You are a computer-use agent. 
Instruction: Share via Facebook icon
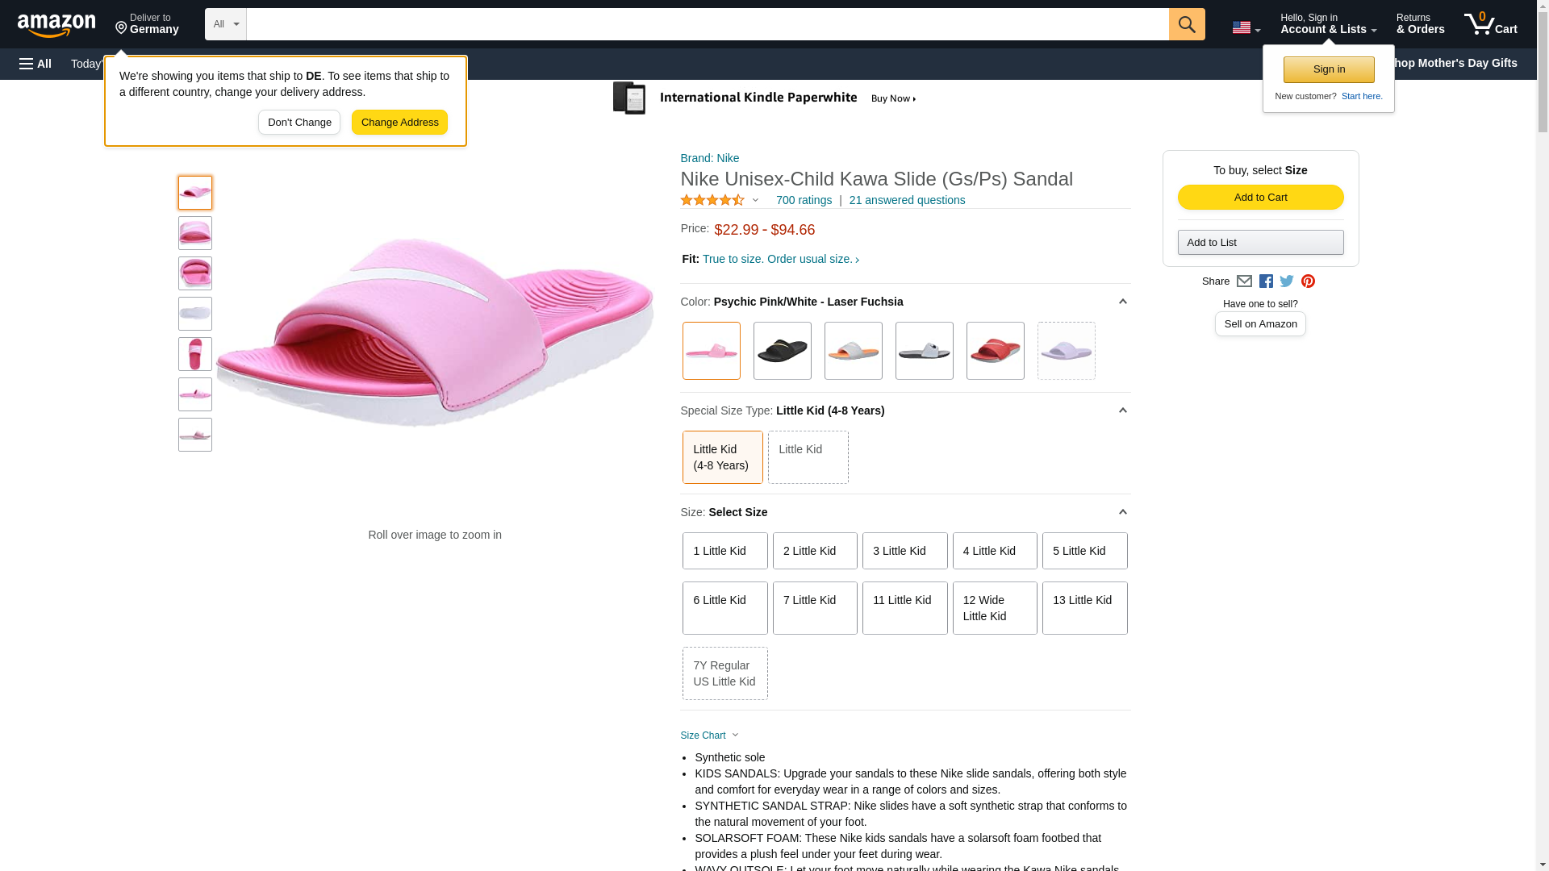1266,281
